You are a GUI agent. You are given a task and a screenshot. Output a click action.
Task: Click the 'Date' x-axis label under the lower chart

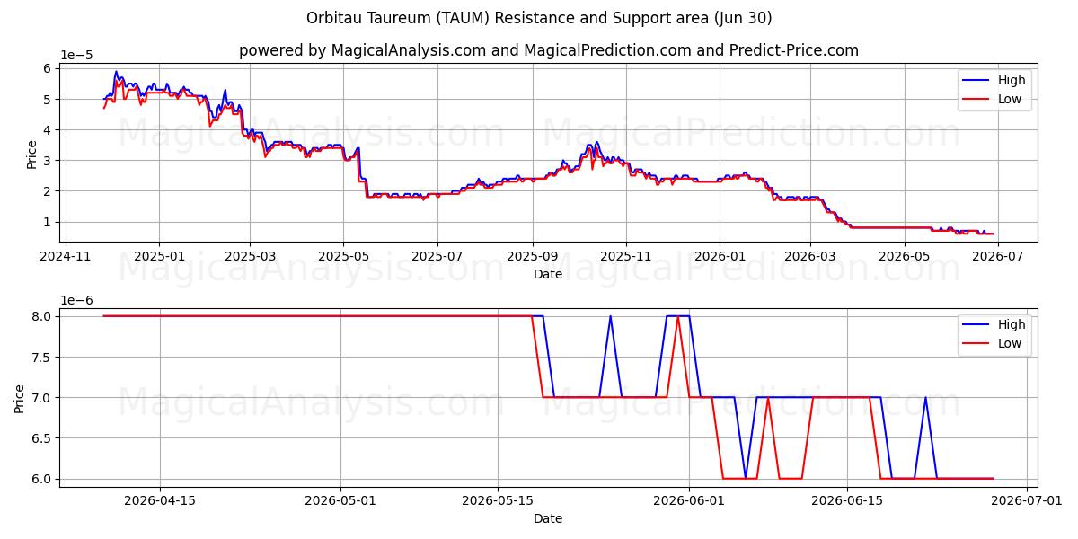548,518
